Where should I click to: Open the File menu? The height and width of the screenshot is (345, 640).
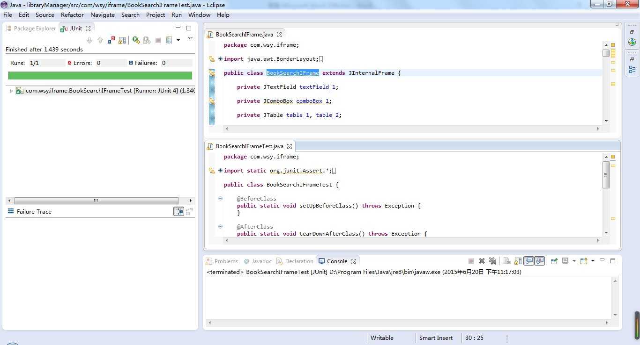(x=7, y=14)
